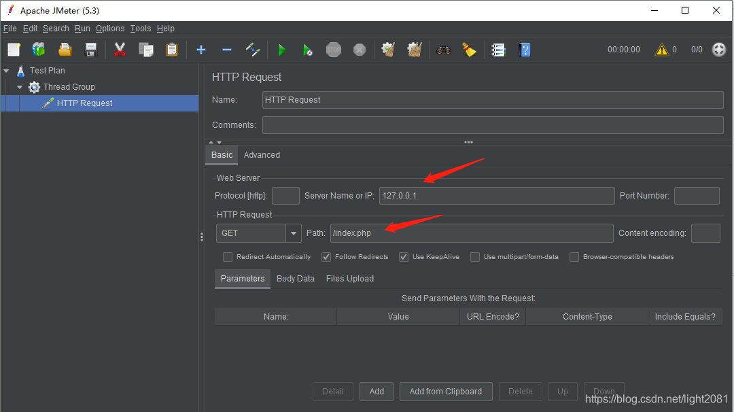Copy the selected element icon
734x412 pixels.
click(146, 50)
